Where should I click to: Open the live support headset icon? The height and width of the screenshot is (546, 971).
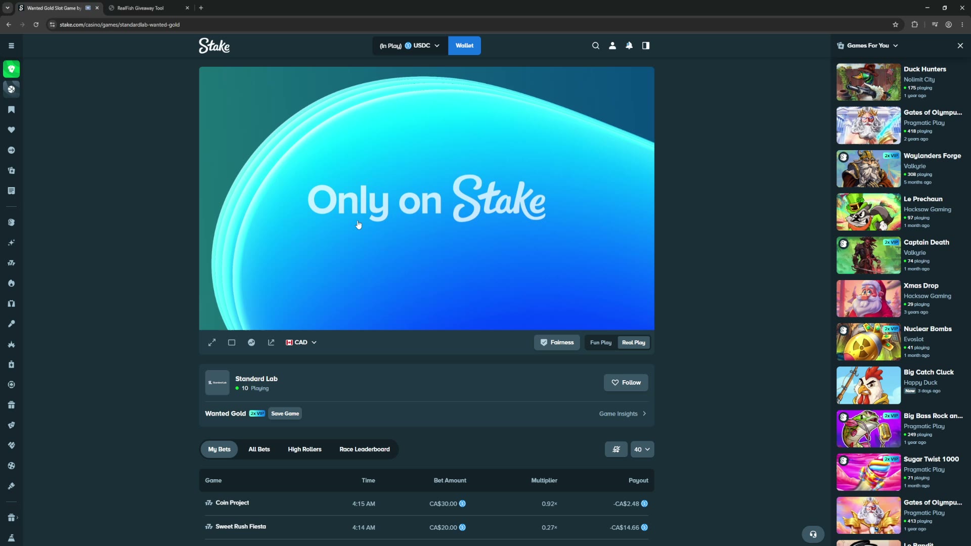(x=813, y=534)
